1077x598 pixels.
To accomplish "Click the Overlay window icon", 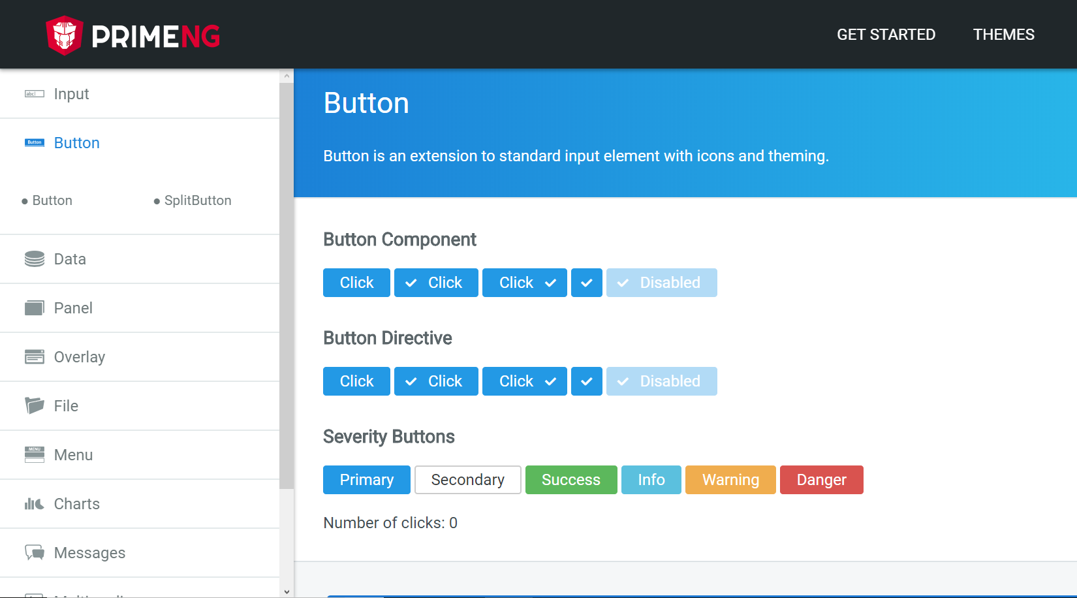I will (x=34, y=357).
